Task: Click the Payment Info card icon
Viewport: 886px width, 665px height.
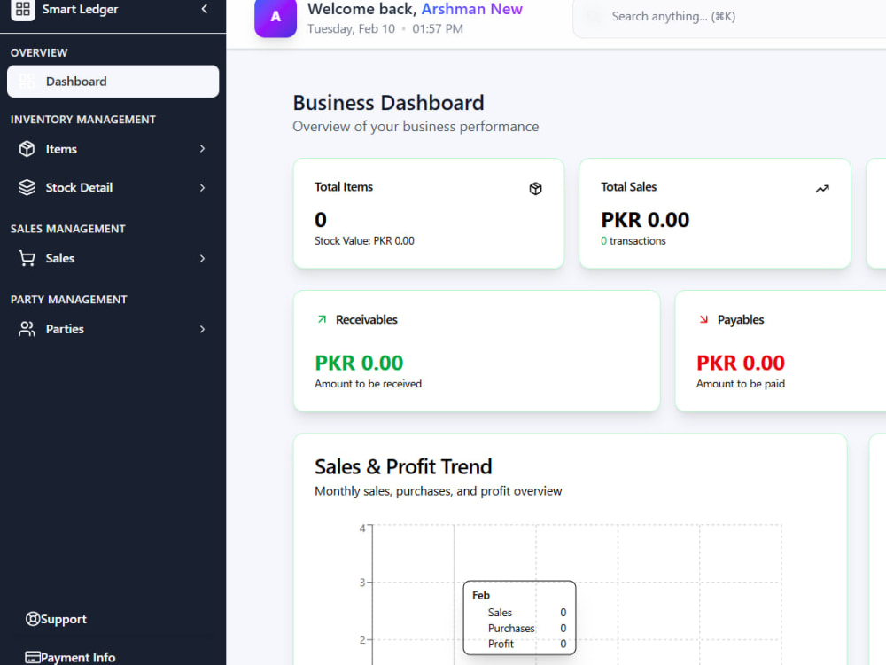Action: 33,657
